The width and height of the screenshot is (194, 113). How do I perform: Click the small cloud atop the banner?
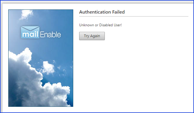pos(26,14)
